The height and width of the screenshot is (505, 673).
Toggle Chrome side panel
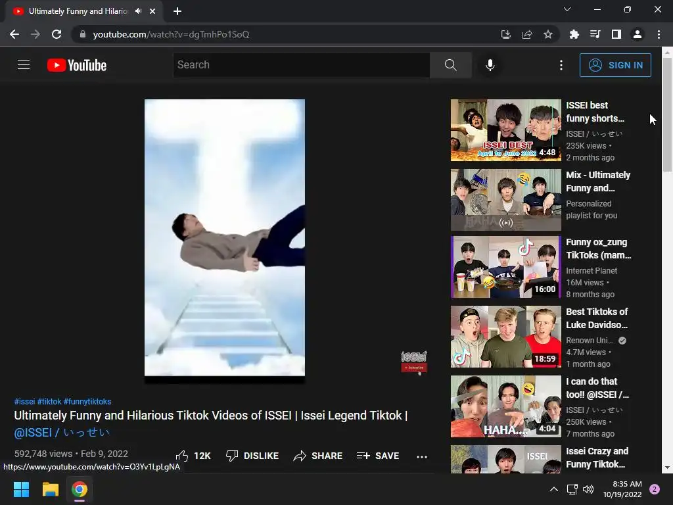click(616, 34)
